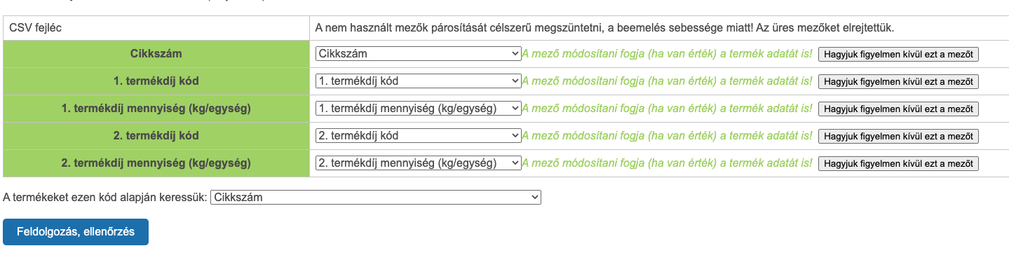Click the Feldolgozás, ellenőrzés button
Viewport: 1009px width, 274px height.
click(76, 232)
